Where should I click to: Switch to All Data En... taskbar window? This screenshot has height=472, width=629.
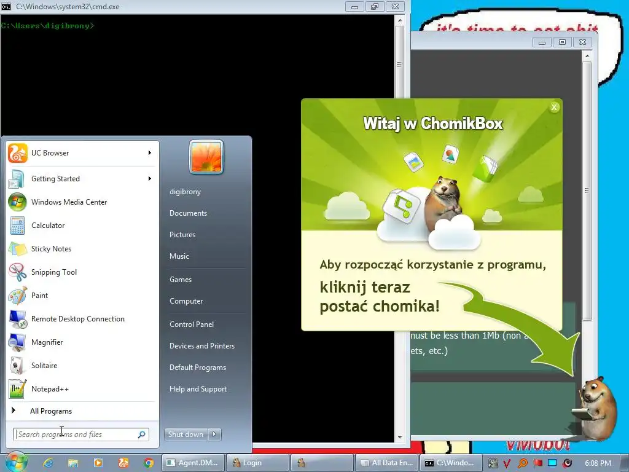[387, 463]
